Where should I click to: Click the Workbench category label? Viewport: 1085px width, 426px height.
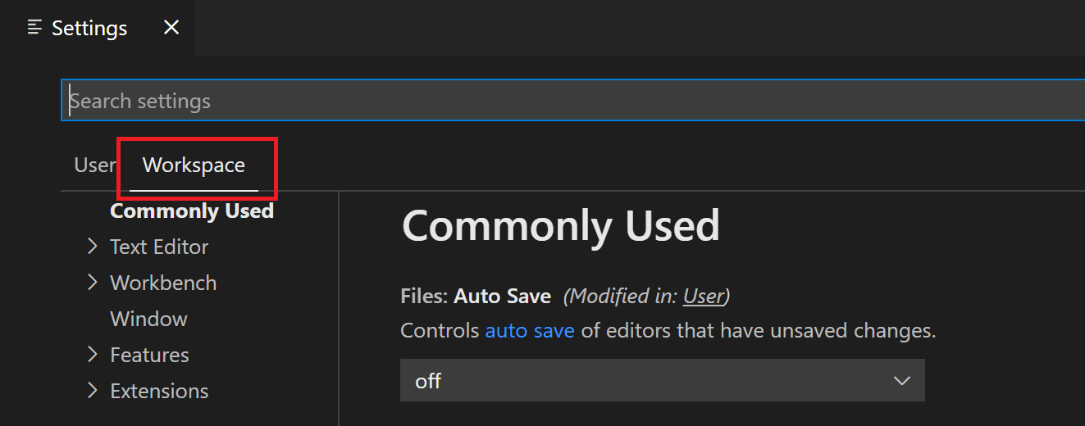163,283
